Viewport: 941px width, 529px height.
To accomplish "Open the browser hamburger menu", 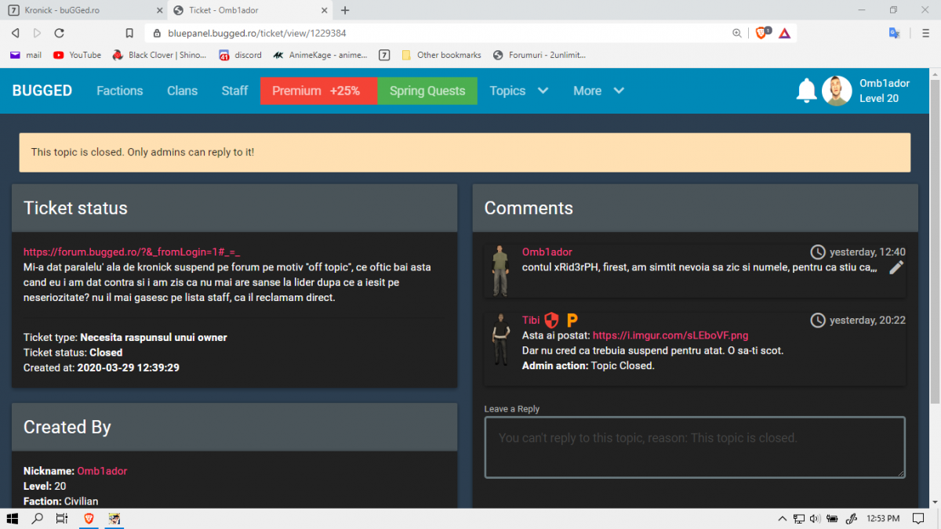I will pos(926,33).
